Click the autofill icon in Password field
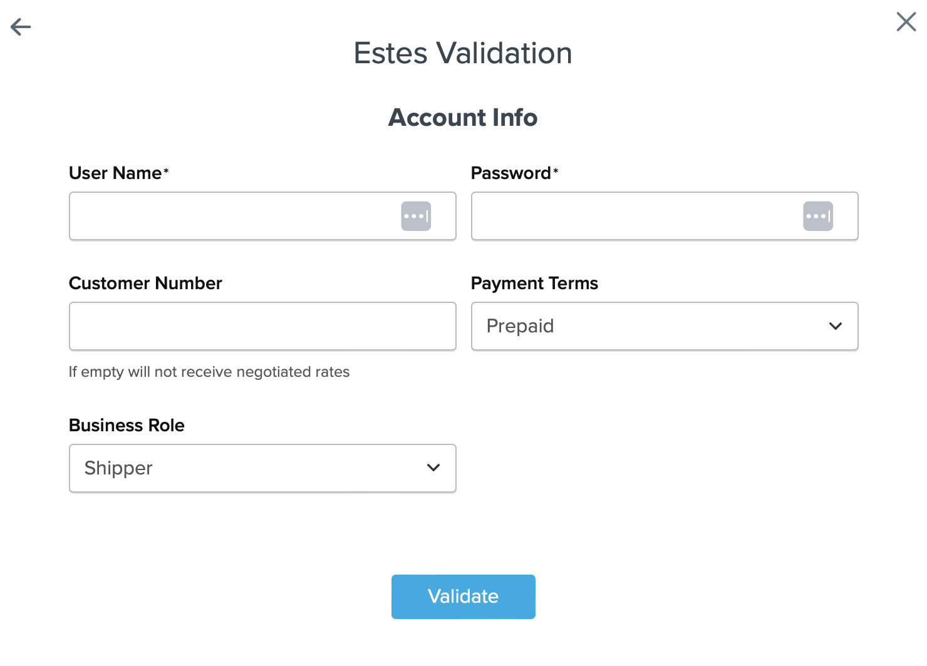 (x=818, y=216)
